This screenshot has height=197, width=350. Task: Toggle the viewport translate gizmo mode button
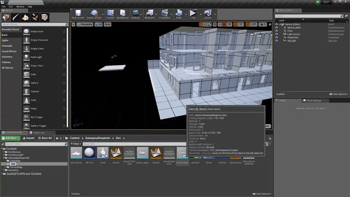[x=201, y=24]
